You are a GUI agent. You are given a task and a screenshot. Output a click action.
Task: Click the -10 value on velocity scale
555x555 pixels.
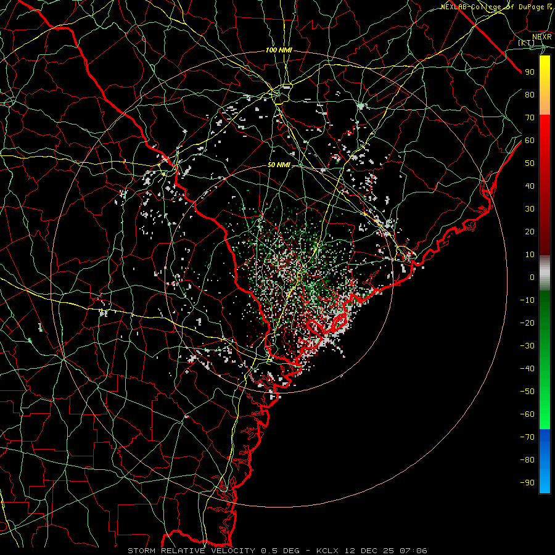527,300
